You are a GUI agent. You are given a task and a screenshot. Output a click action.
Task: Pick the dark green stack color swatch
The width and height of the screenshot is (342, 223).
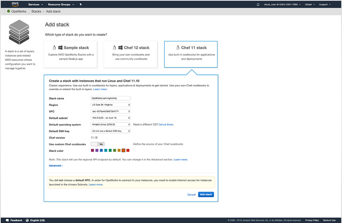(x=110, y=150)
